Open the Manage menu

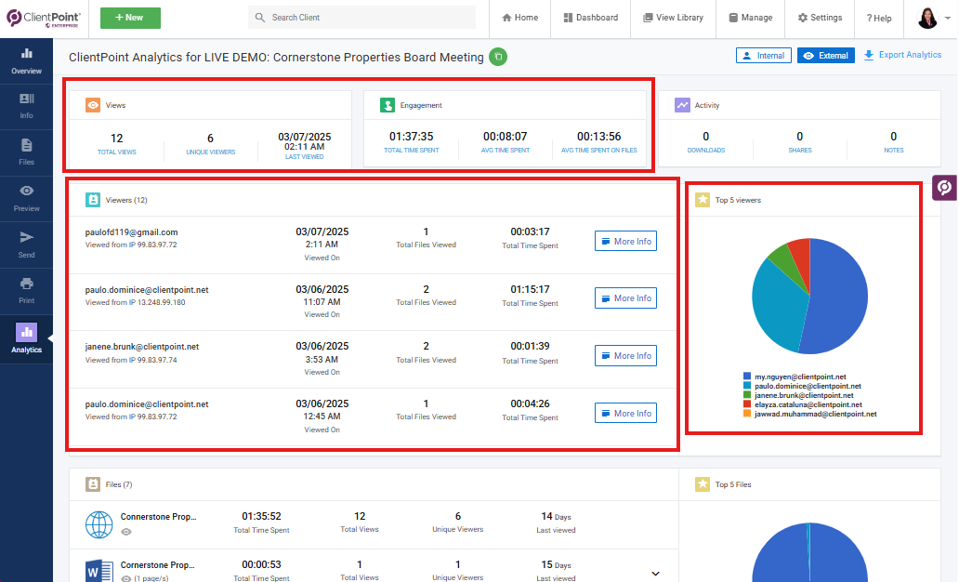750,18
